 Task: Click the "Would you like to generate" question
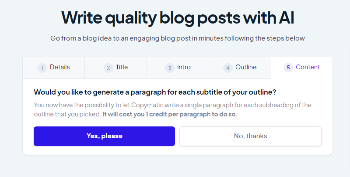(155, 92)
